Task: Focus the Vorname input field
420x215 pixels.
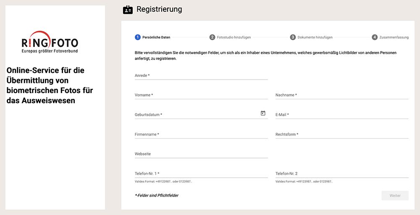Action: tap(201, 95)
